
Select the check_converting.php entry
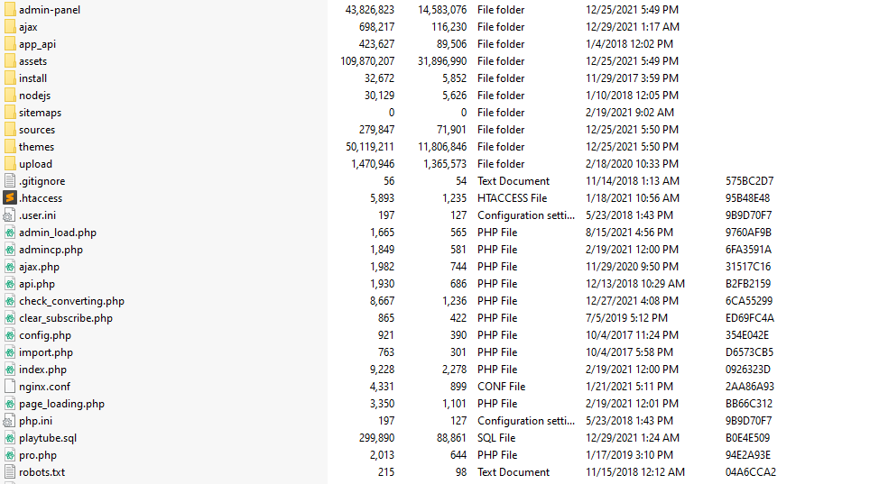pos(71,301)
